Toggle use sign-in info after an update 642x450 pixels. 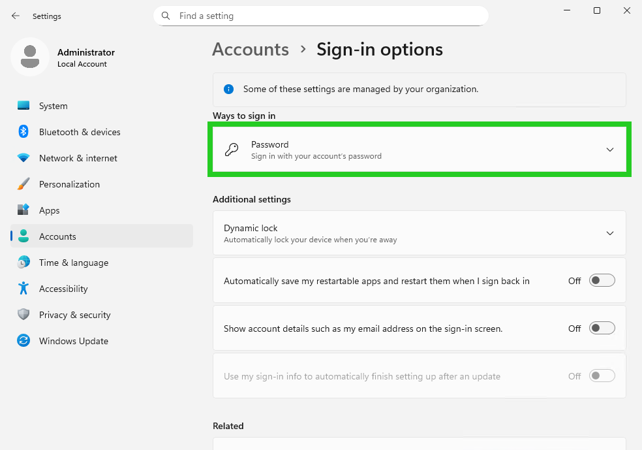click(601, 376)
